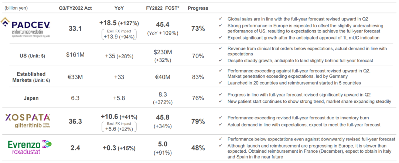Click the $161M US sales value
399x163 pixels.
(x=75, y=55)
